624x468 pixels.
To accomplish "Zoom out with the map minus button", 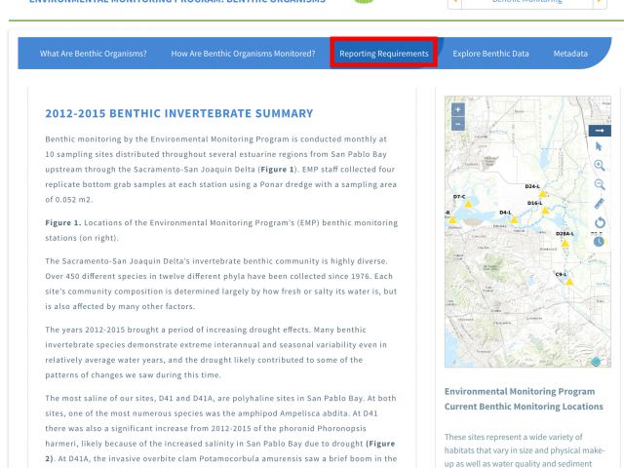I will pyautogui.click(x=457, y=124).
